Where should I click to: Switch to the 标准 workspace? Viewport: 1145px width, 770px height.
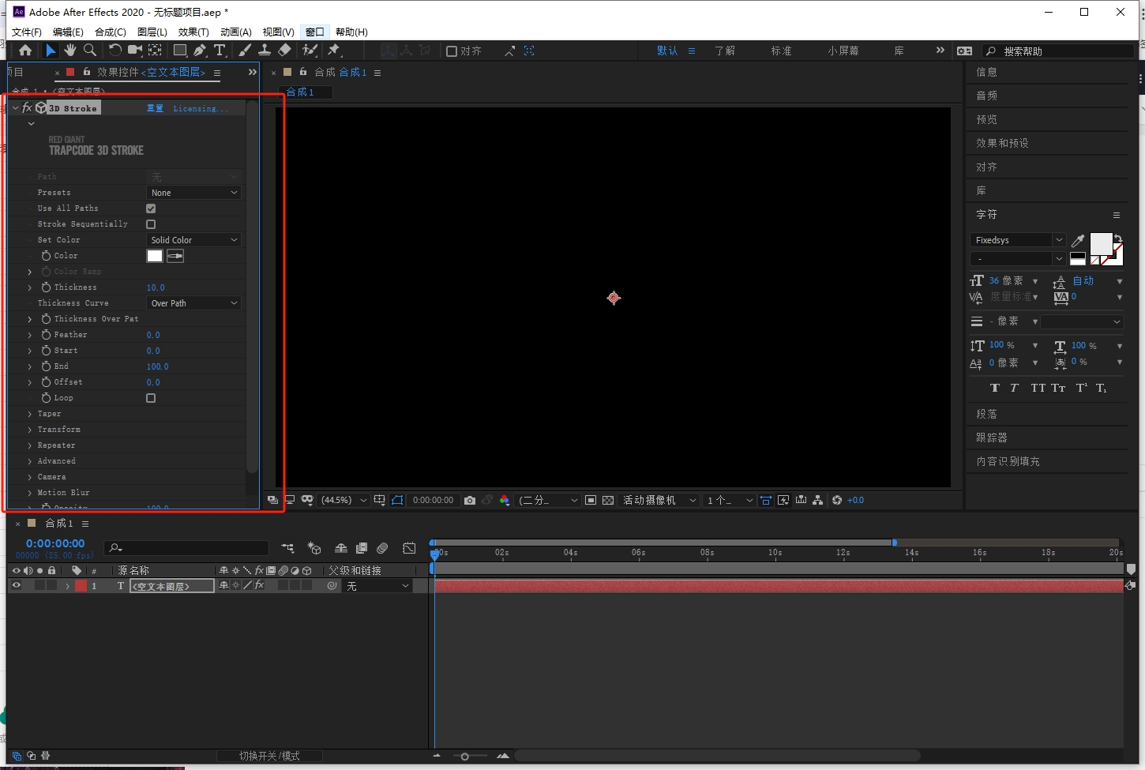click(782, 51)
